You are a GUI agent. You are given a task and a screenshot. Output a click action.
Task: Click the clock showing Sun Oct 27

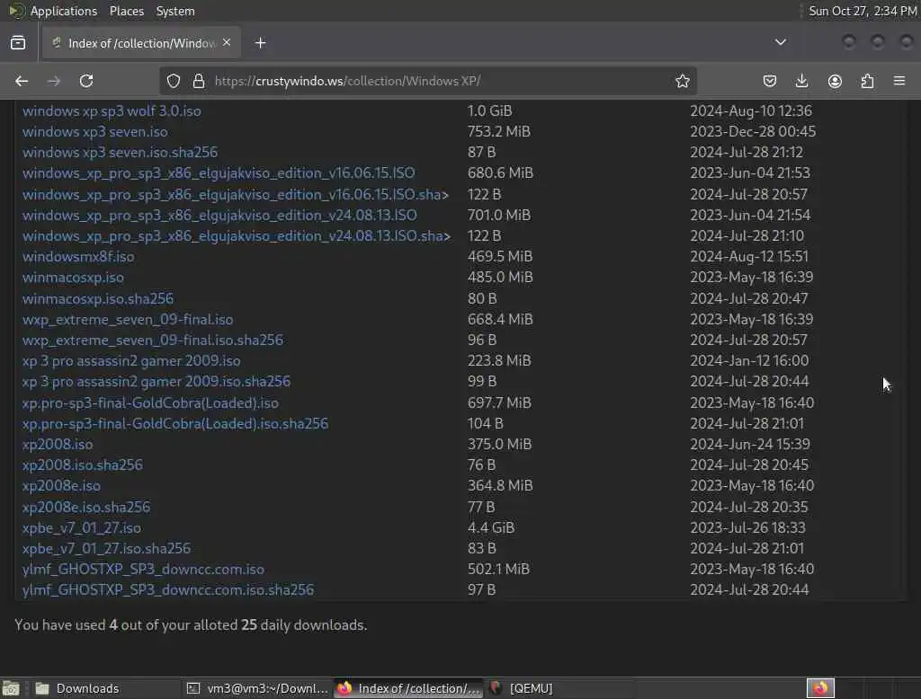click(x=863, y=11)
